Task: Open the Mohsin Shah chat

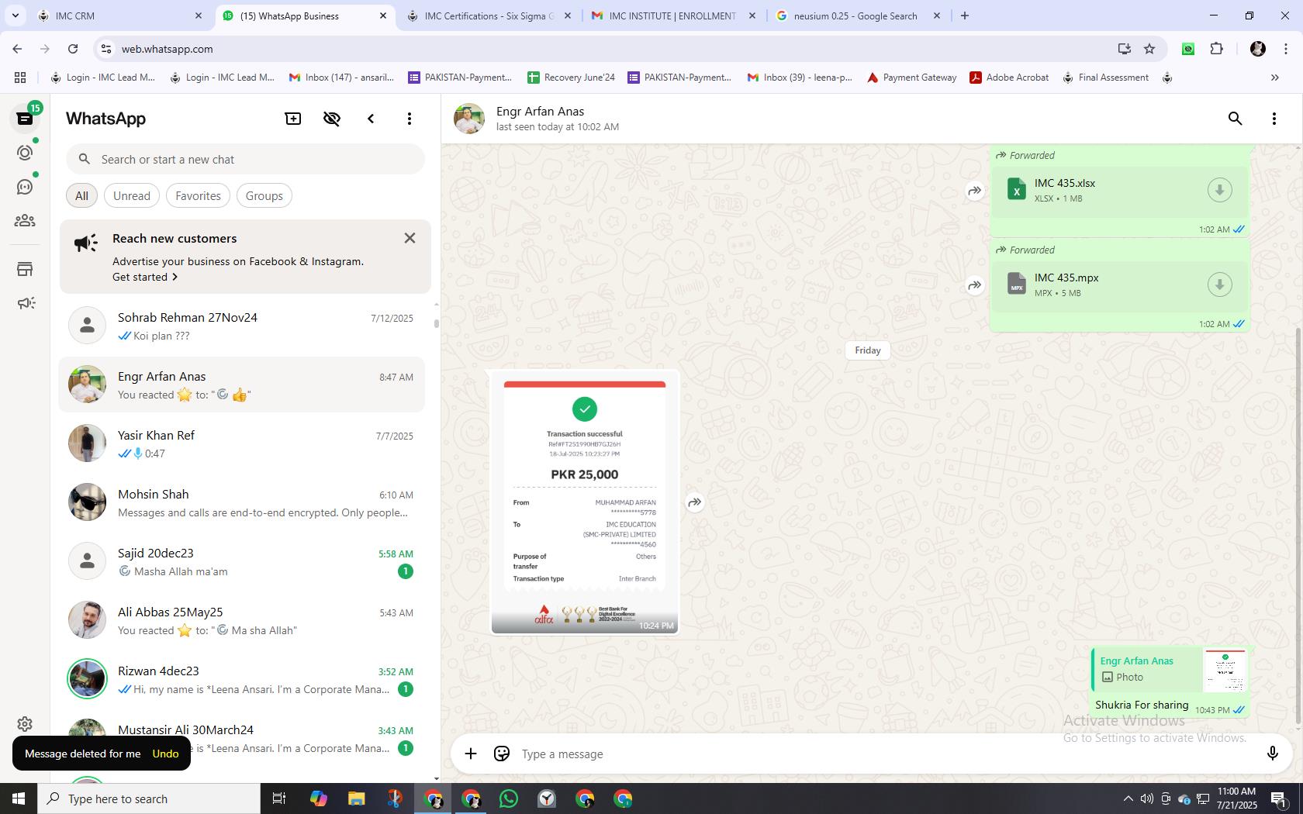Action: click(x=242, y=503)
